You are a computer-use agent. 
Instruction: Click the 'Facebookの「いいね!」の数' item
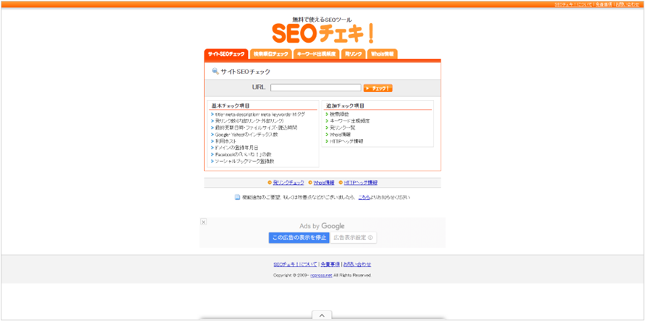coord(243,154)
